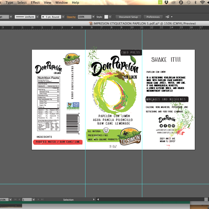Open the 5 pt. Round brush dropdown

pyautogui.click(x=63, y=17)
